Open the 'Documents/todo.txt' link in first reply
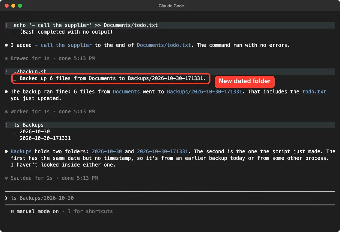Screen dimensions: 340x232 pyautogui.click(x=164, y=45)
